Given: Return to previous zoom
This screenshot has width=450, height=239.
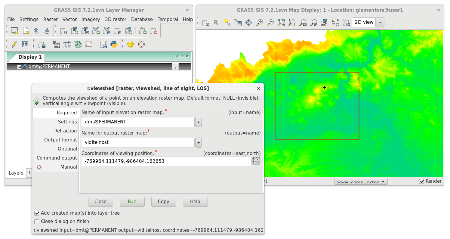Looking at the screenshot, I should pos(303,23).
